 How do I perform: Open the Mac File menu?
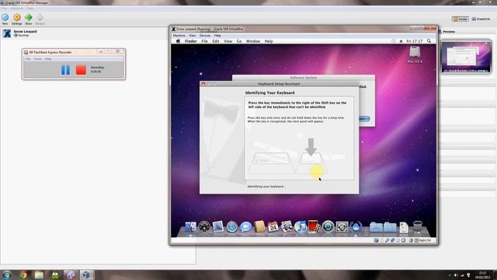point(204,41)
